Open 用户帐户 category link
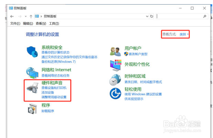This screenshot has width=213, height=138. [133, 48]
